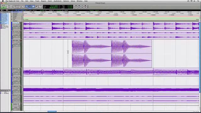Image resolution: width=201 pixels, height=113 pixels.
Task: Open the Drum Edit track view selector
Action: pyautogui.click(x=16, y=26)
